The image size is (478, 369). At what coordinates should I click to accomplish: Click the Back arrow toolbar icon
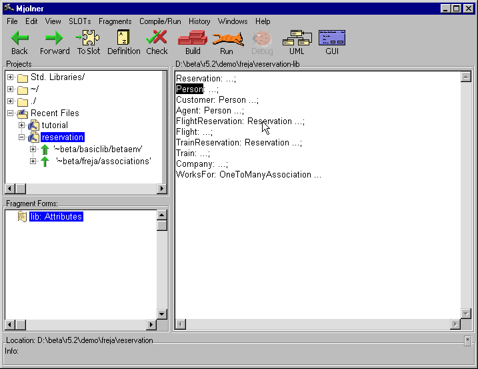pos(19,39)
